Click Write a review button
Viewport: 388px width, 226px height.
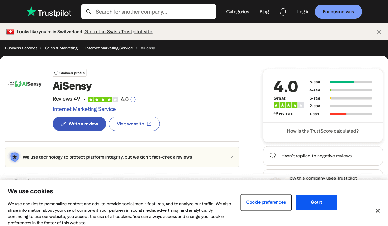click(80, 124)
